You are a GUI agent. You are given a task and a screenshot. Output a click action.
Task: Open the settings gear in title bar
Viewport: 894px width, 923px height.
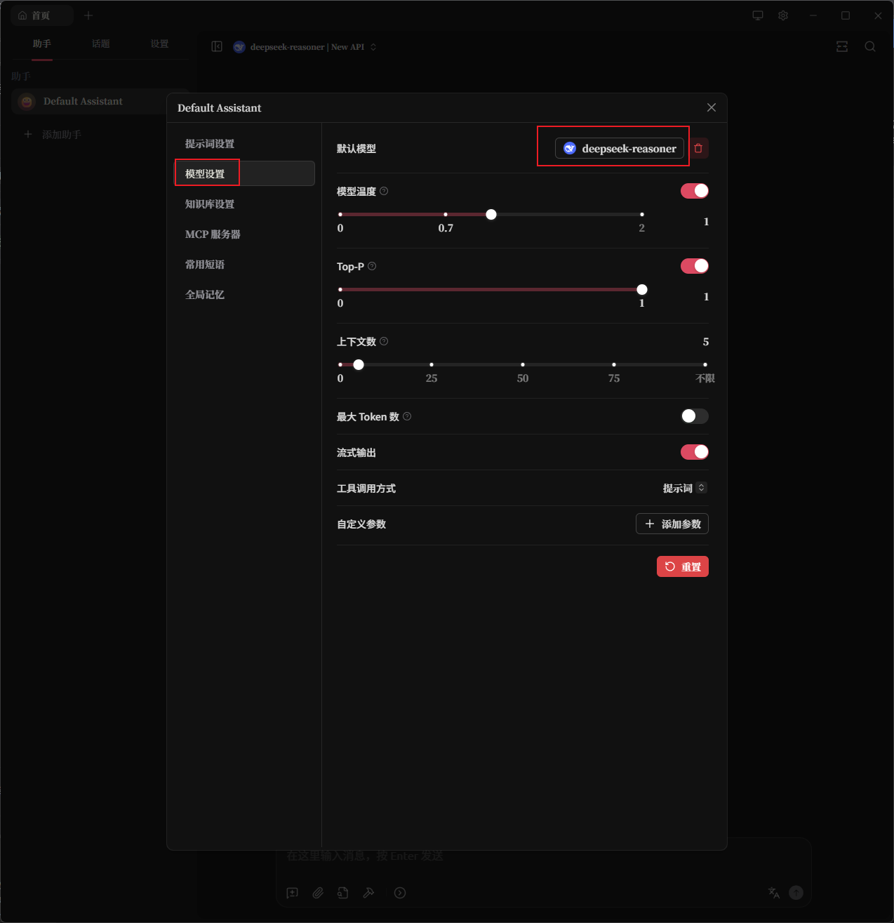tap(783, 15)
